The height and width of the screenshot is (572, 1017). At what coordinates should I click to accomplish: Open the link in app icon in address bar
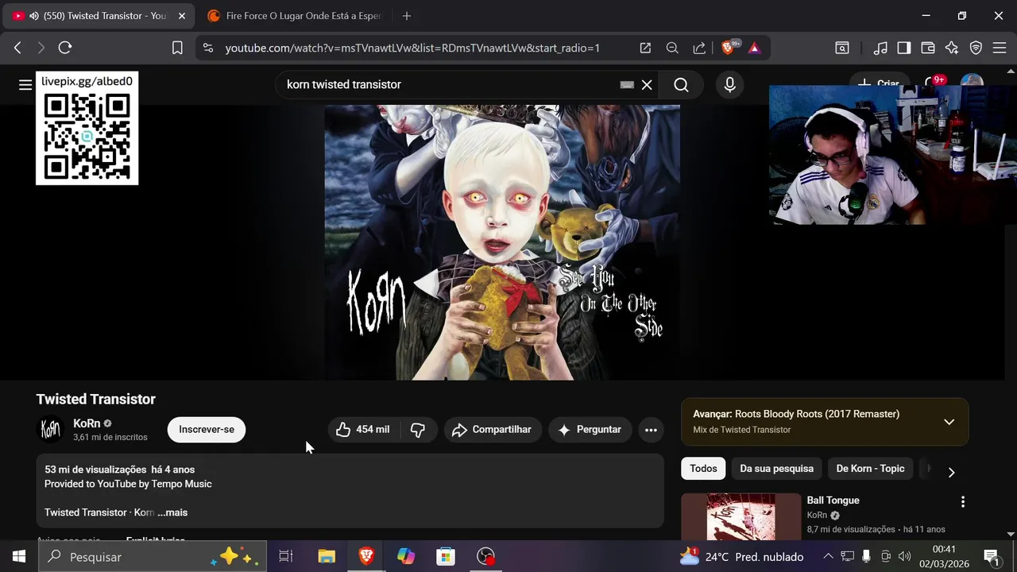tap(645, 48)
